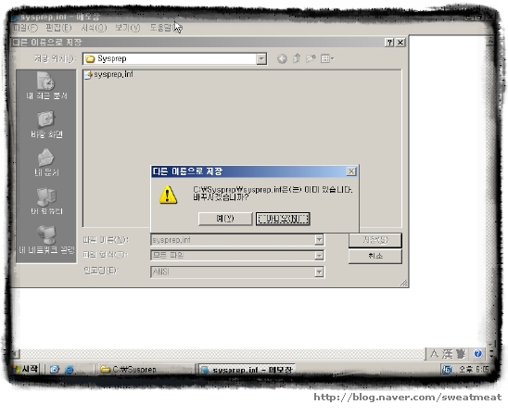Open the 파일(F) menu
508x417 pixels.
point(25,28)
